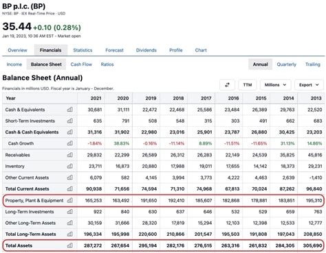Open chart icon for Long-Term Investments row
This screenshot has width=326, height=253.
point(70,212)
